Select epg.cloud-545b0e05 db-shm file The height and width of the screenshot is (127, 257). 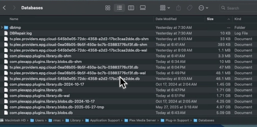79,39
